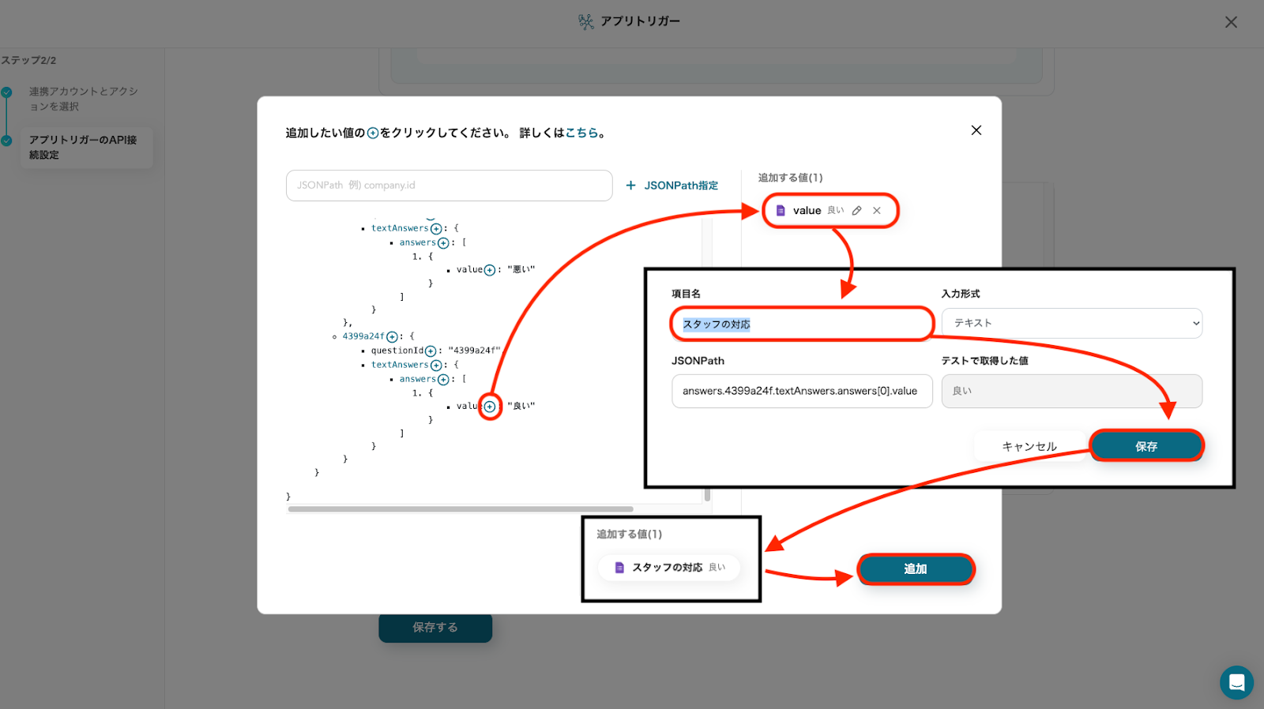
Task: Click the plus icon next to questionId
Action: [x=430, y=351]
